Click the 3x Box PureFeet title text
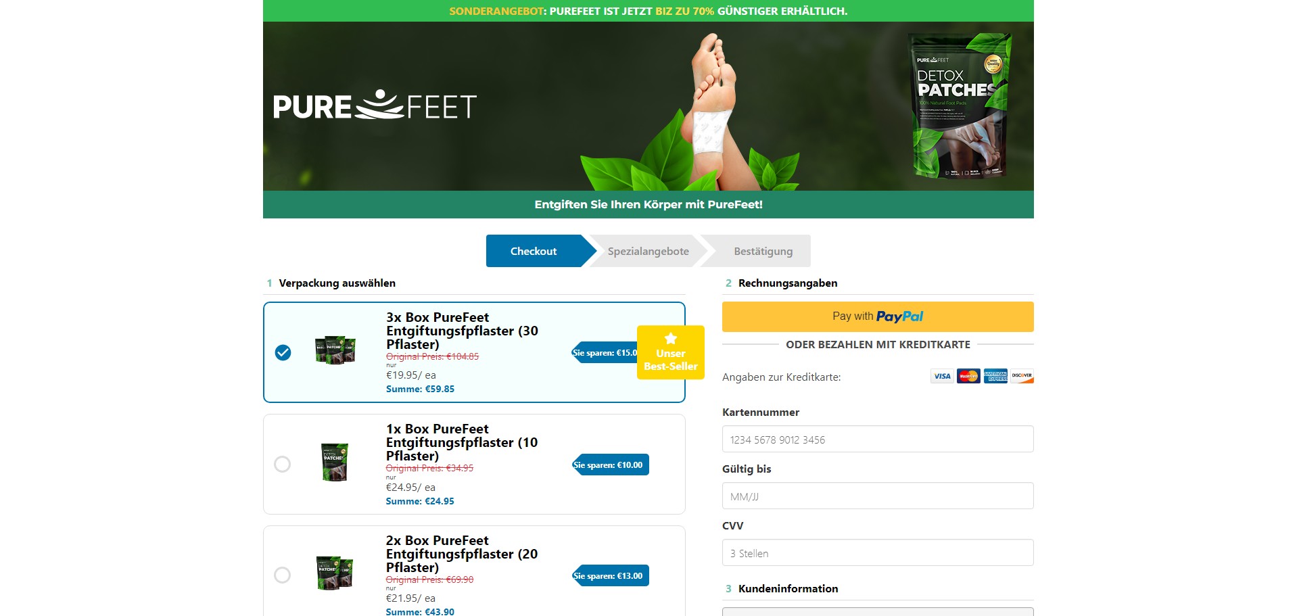The image size is (1297, 616). tap(462, 331)
